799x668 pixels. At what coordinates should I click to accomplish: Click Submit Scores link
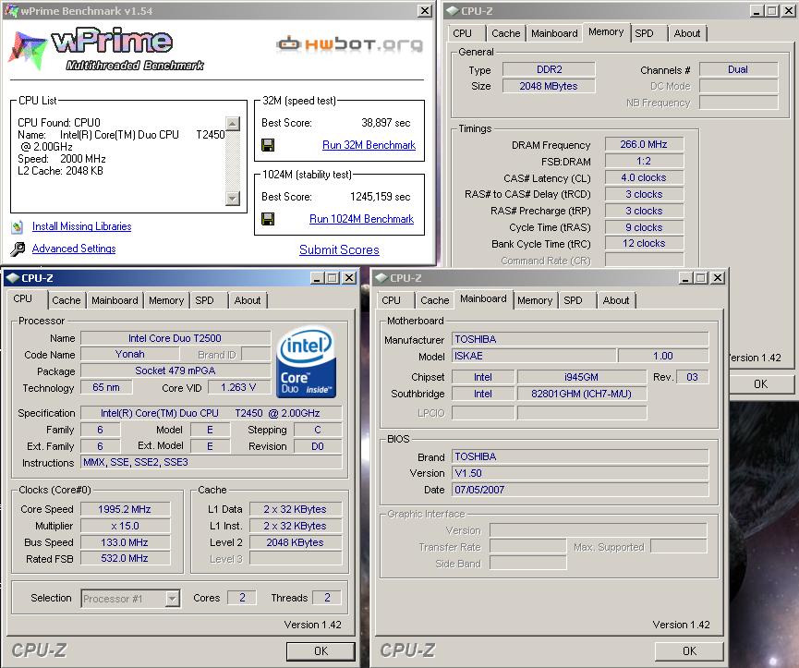click(x=339, y=249)
